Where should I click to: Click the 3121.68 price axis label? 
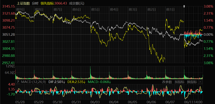8,13
